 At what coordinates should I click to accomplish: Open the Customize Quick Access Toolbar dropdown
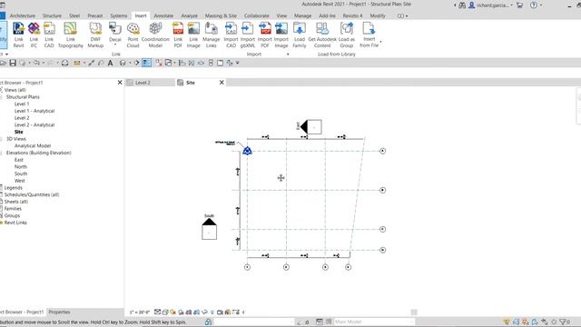(238, 63)
